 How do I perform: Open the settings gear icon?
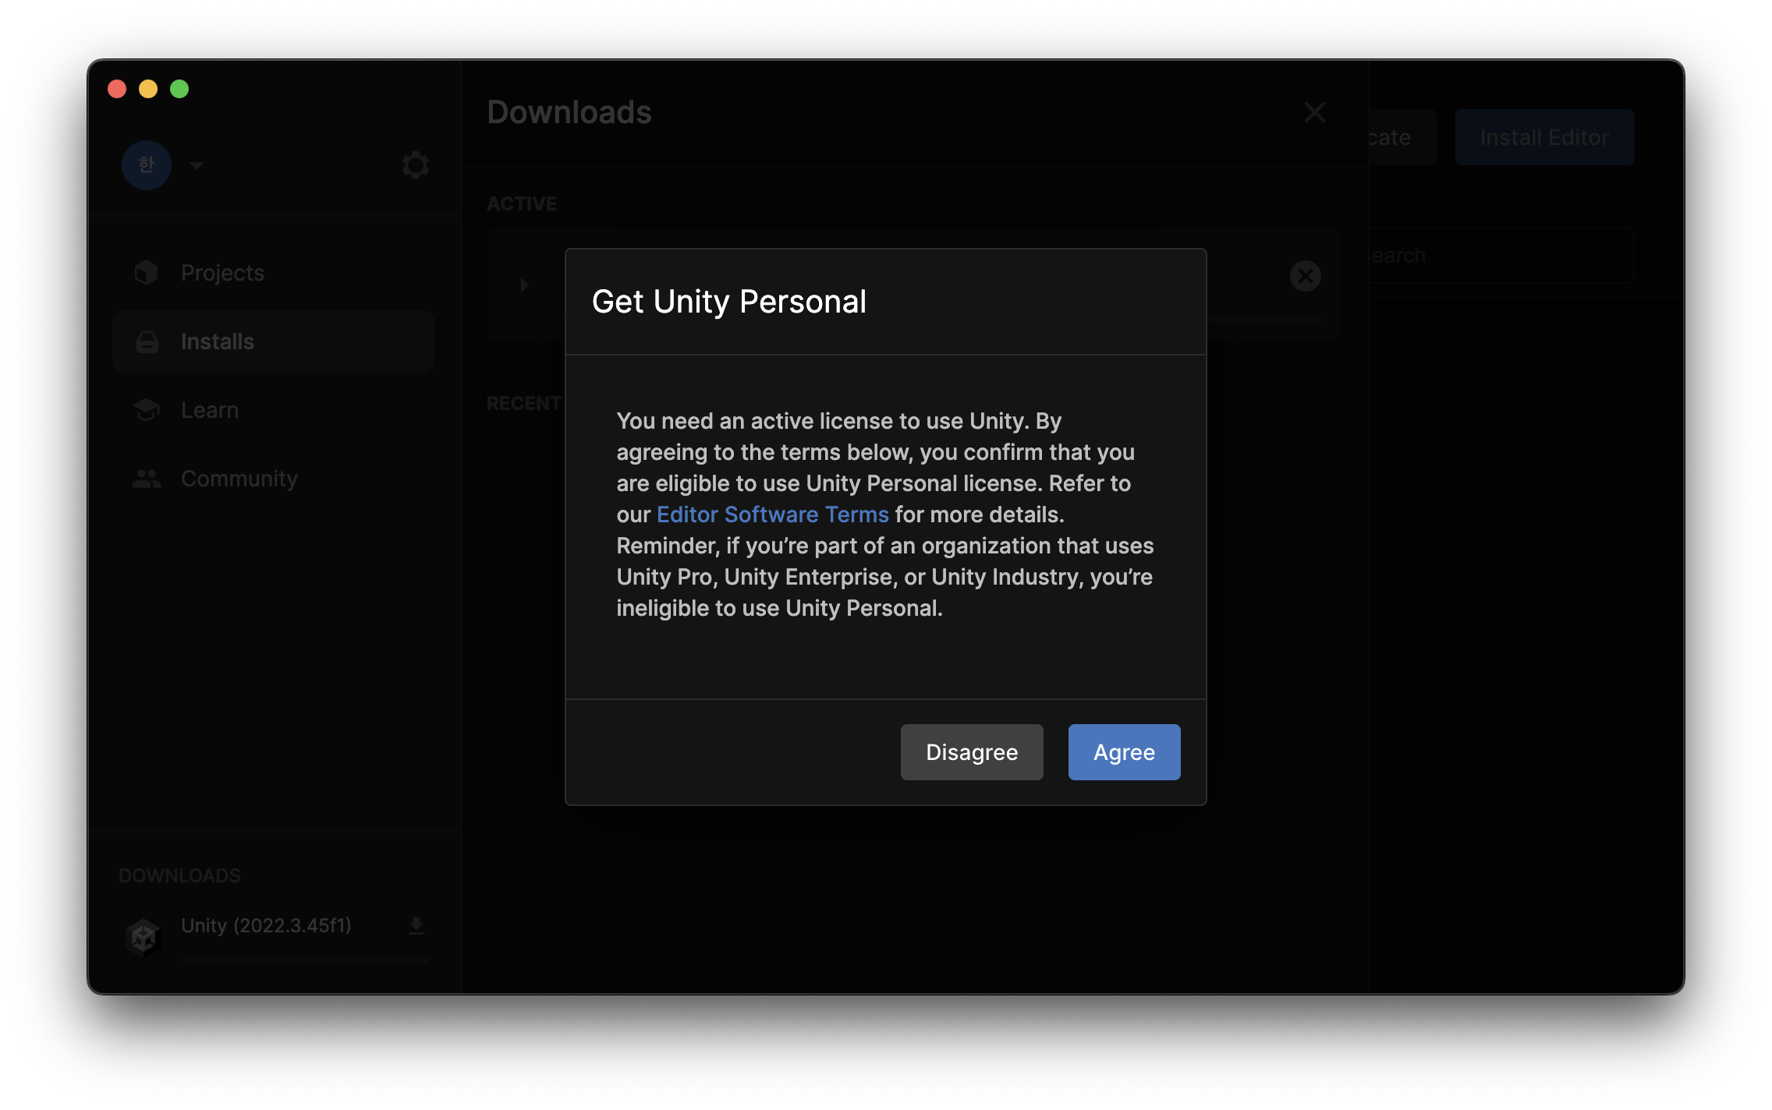[415, 165]
